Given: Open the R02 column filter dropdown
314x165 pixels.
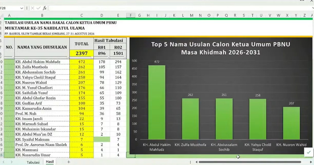Looking at the screenshot, I should pos(125,58).
